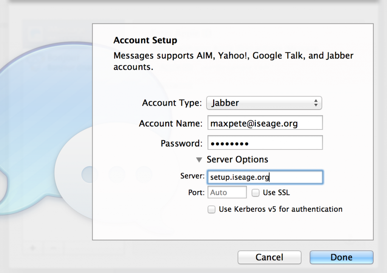Click the Port: label

197,192
